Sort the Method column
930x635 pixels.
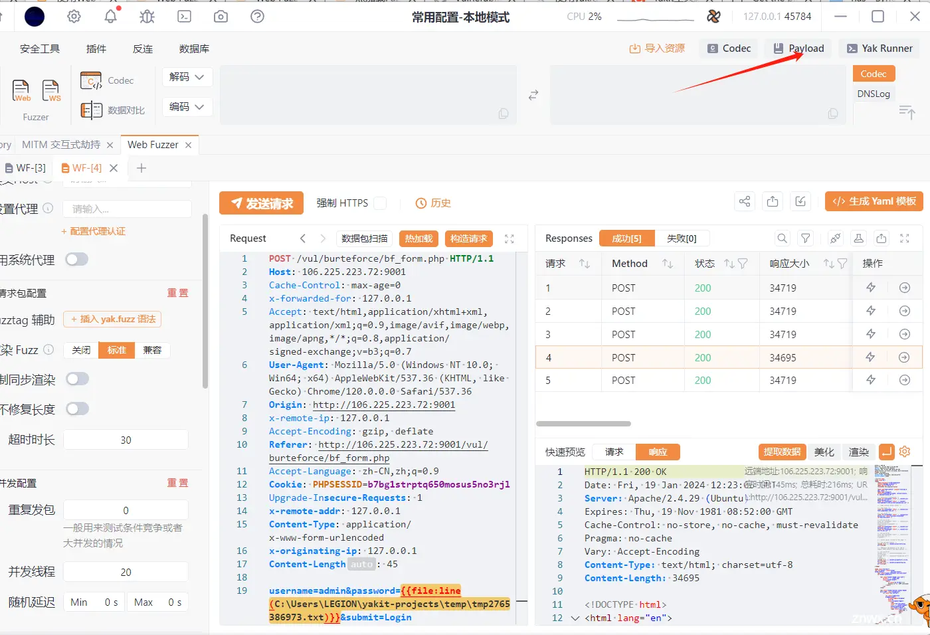[x=668, y=264]
